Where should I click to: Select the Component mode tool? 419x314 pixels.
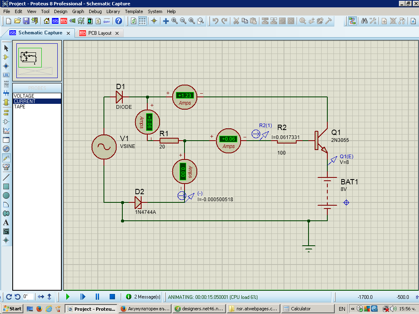point(6,57)
